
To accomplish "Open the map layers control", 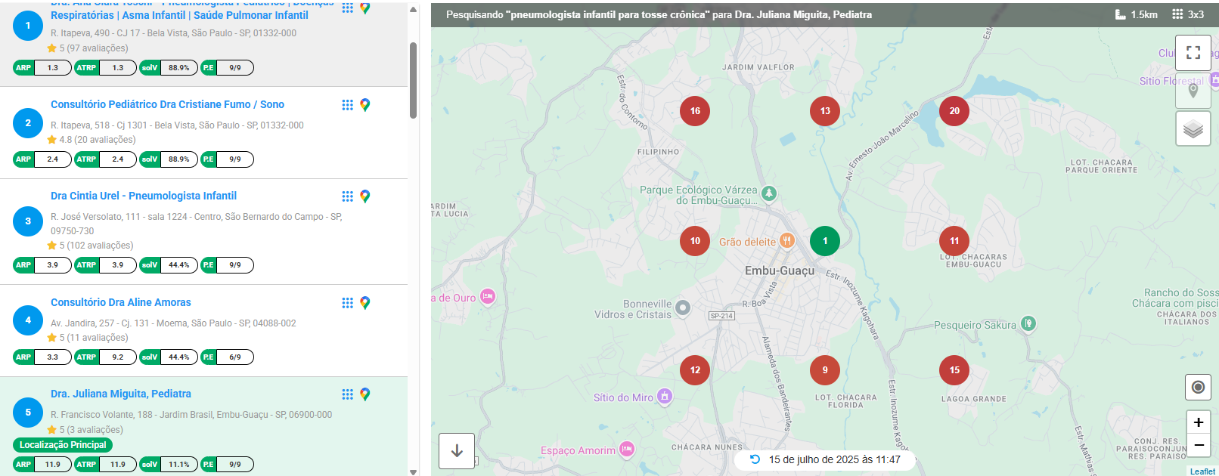I will [1193, 129].
